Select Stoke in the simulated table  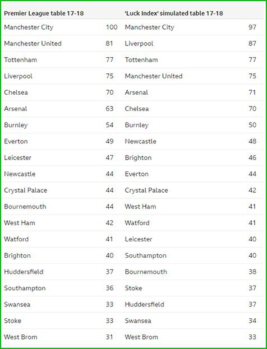(133, 288)
